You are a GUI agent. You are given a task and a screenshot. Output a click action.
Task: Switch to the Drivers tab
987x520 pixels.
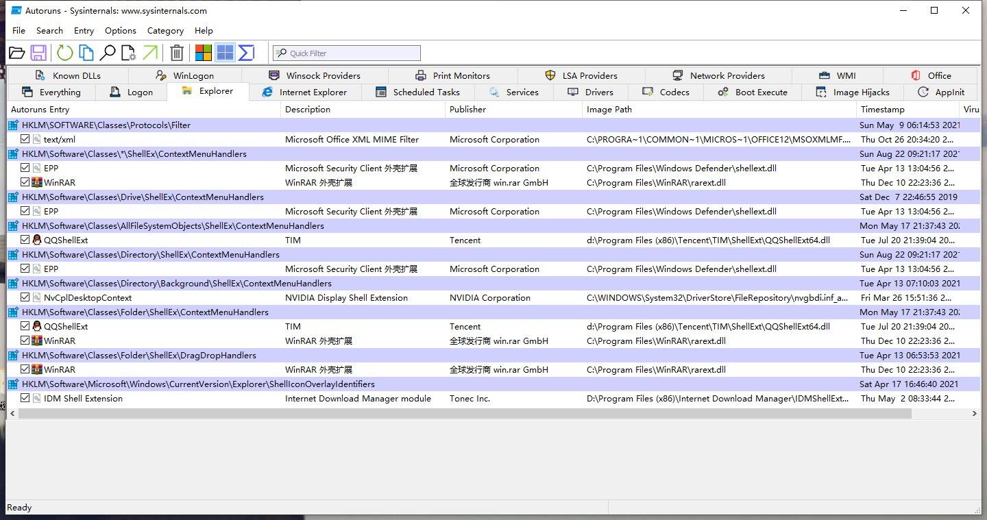point(590,92)
